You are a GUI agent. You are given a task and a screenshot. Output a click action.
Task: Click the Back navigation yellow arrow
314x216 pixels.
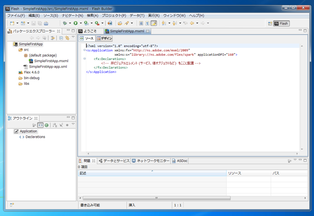point(192,23)
